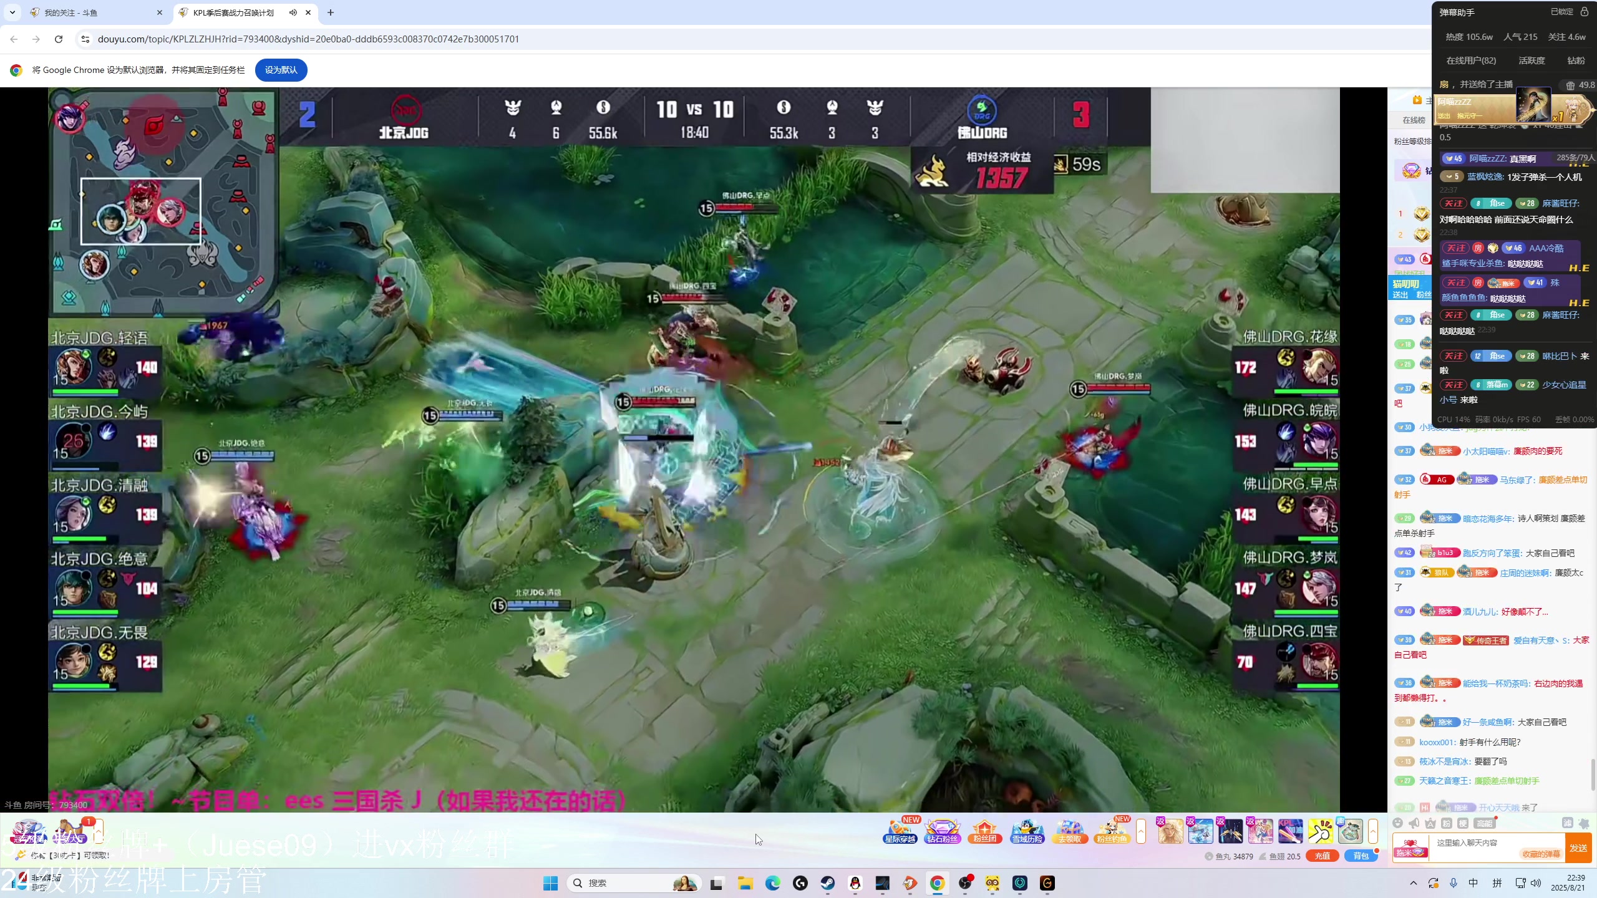The image size is (1597, 898).
Task: Open Microsoft Edge from the taskbar
Action: 773,883
